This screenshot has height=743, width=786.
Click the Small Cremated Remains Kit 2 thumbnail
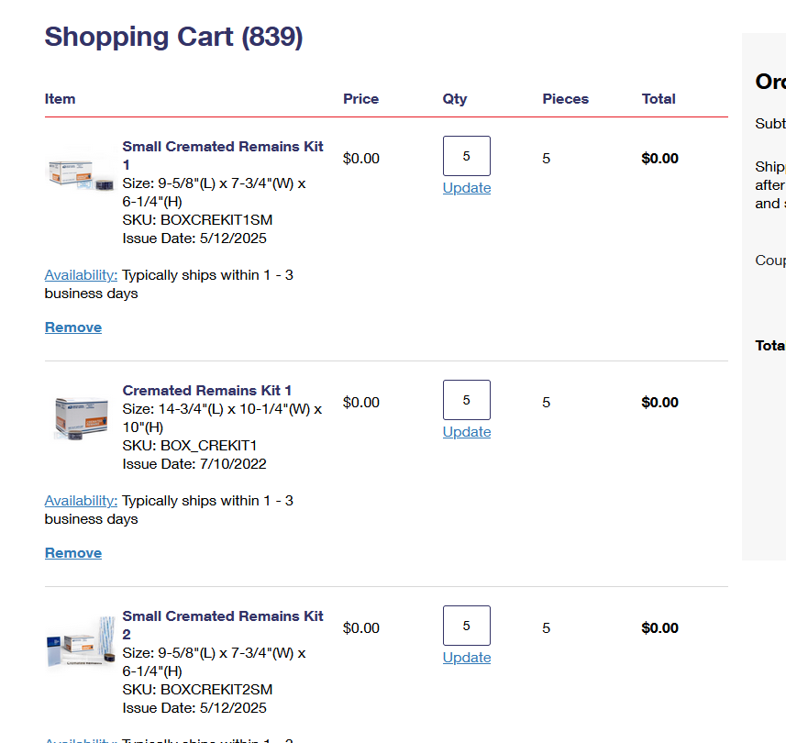81,644
